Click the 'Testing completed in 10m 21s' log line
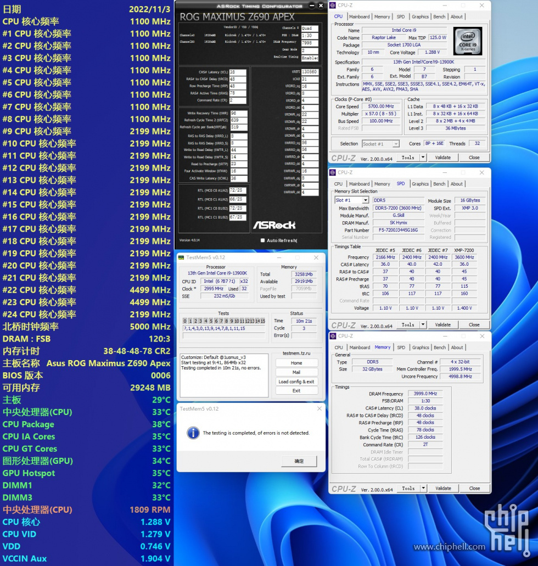538x566 pixels. 221,368
